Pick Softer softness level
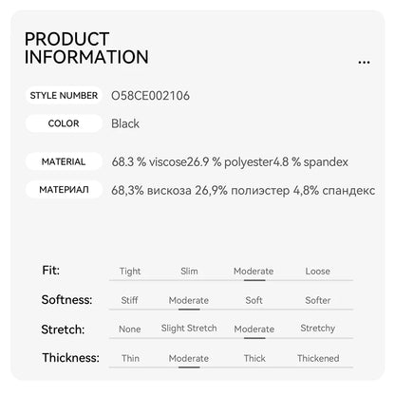 (x=318, y=300)
